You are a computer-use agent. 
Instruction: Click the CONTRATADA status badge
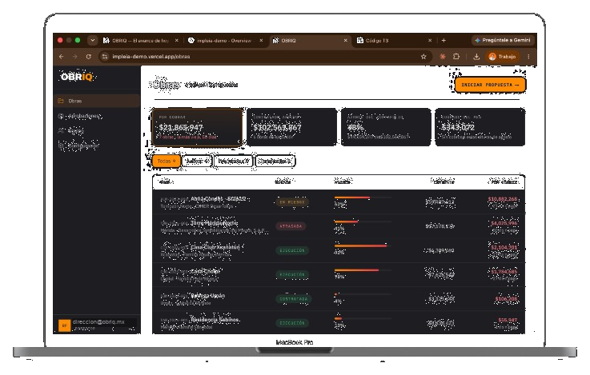[x=294, y=299]
